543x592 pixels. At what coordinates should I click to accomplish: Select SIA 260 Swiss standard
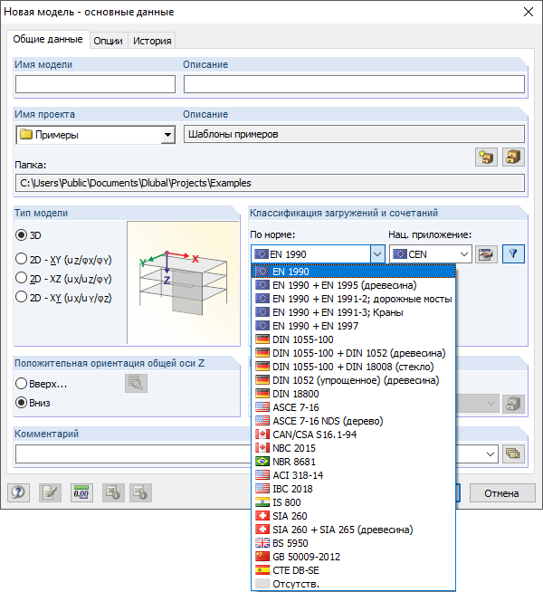pyautogui.click(x=354, y=516)
